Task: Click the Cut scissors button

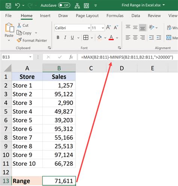Action: tap(23, 25)
